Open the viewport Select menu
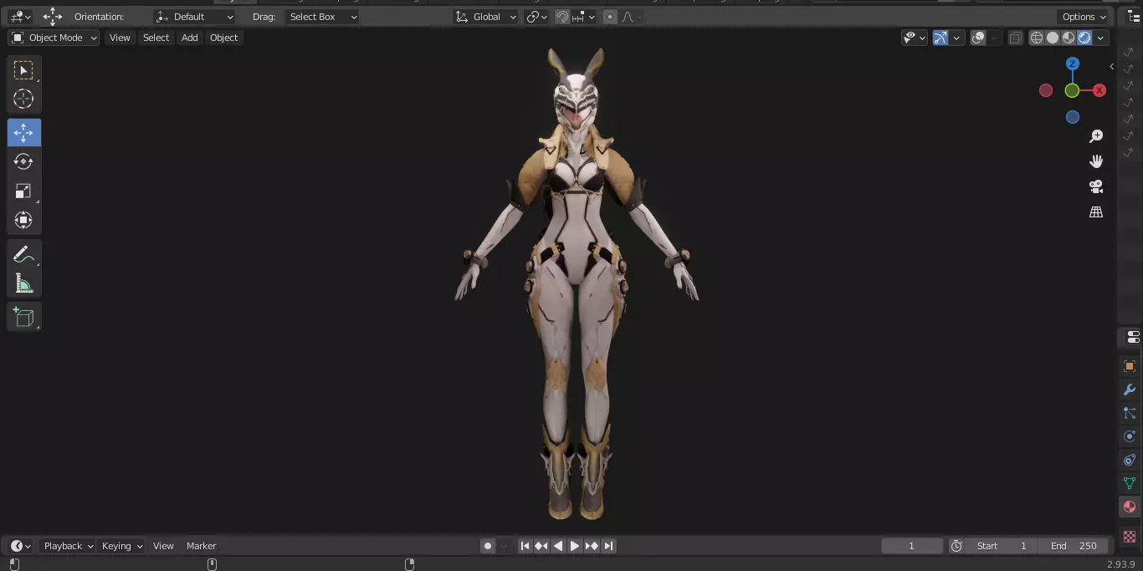The height and width of the screenshot is (571, 1143). click(156, 38)
